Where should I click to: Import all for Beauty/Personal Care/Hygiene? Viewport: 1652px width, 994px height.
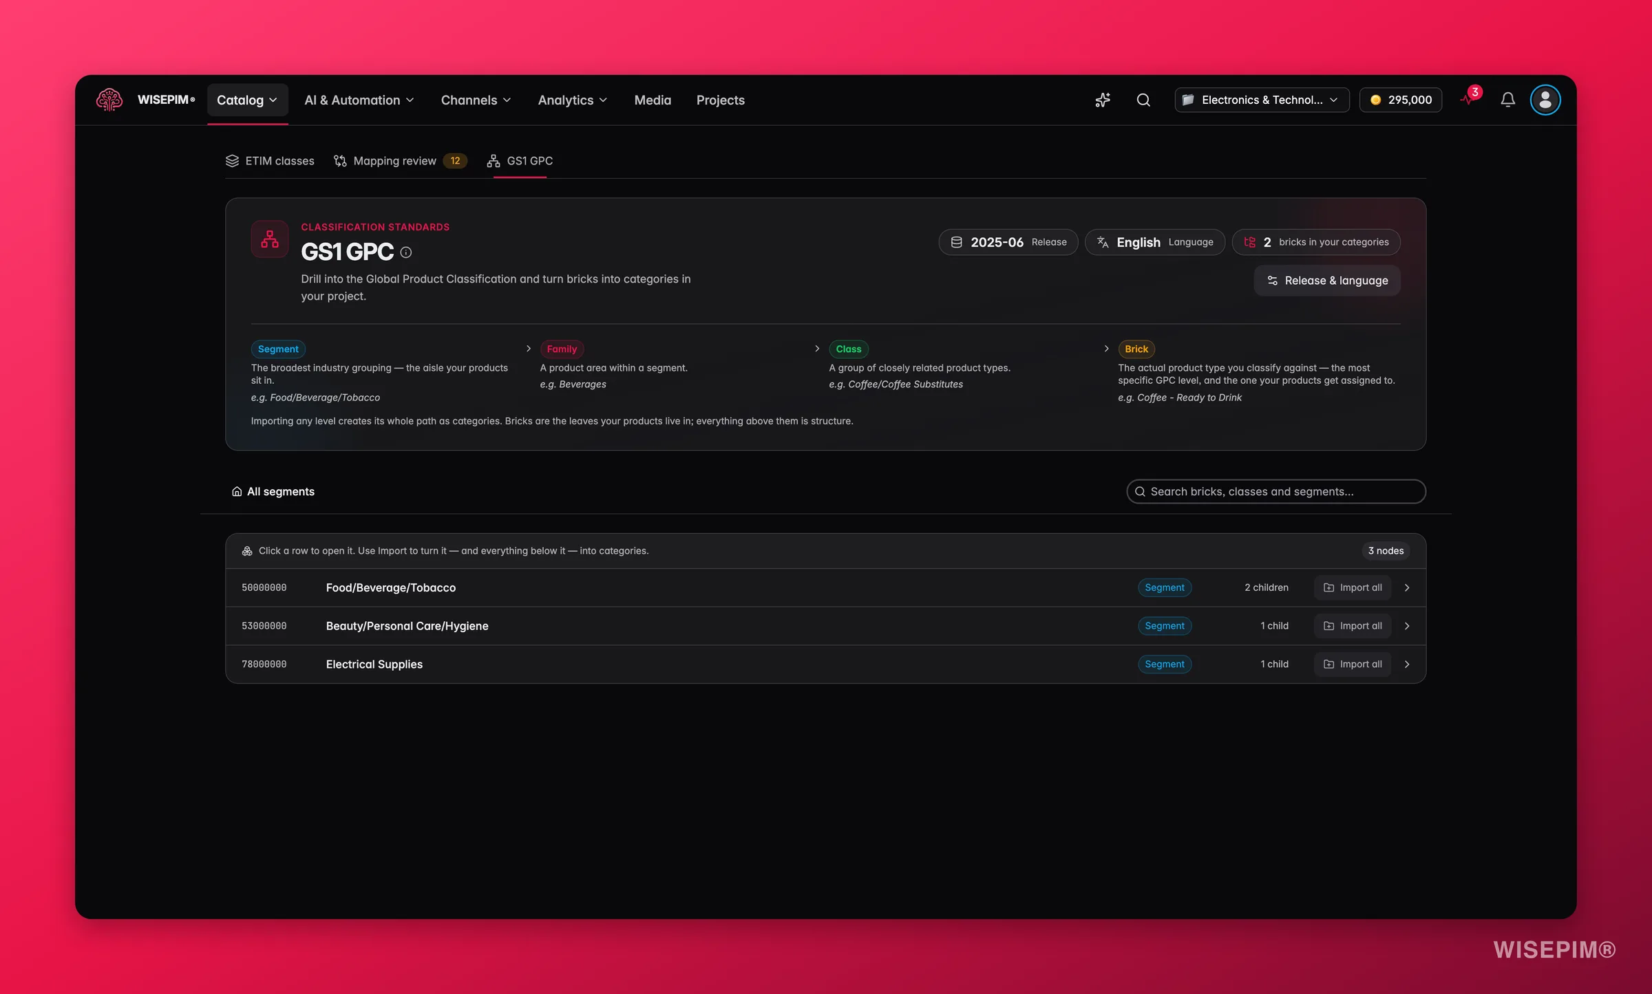pyautogui.click(x=1353, y=626)
